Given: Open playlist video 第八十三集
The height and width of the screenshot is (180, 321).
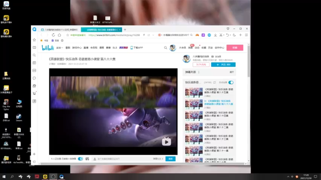Looking at the screenshot, I should click(209, 139).
